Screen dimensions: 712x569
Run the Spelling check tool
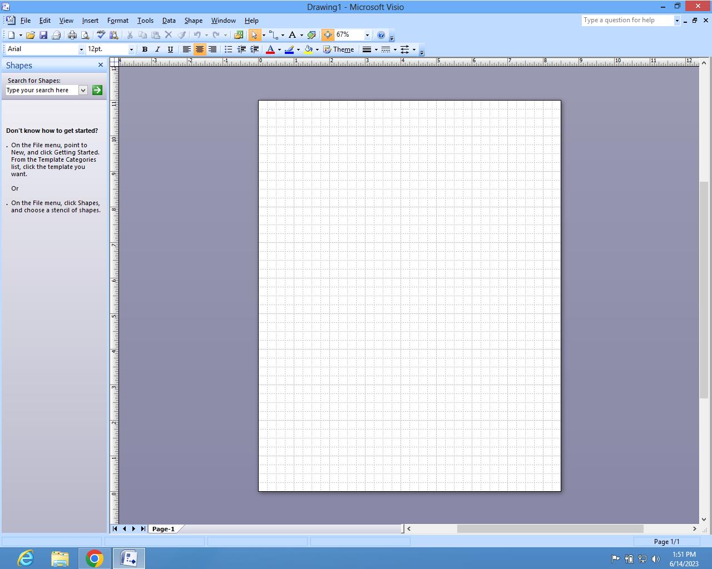pos(101,35)
